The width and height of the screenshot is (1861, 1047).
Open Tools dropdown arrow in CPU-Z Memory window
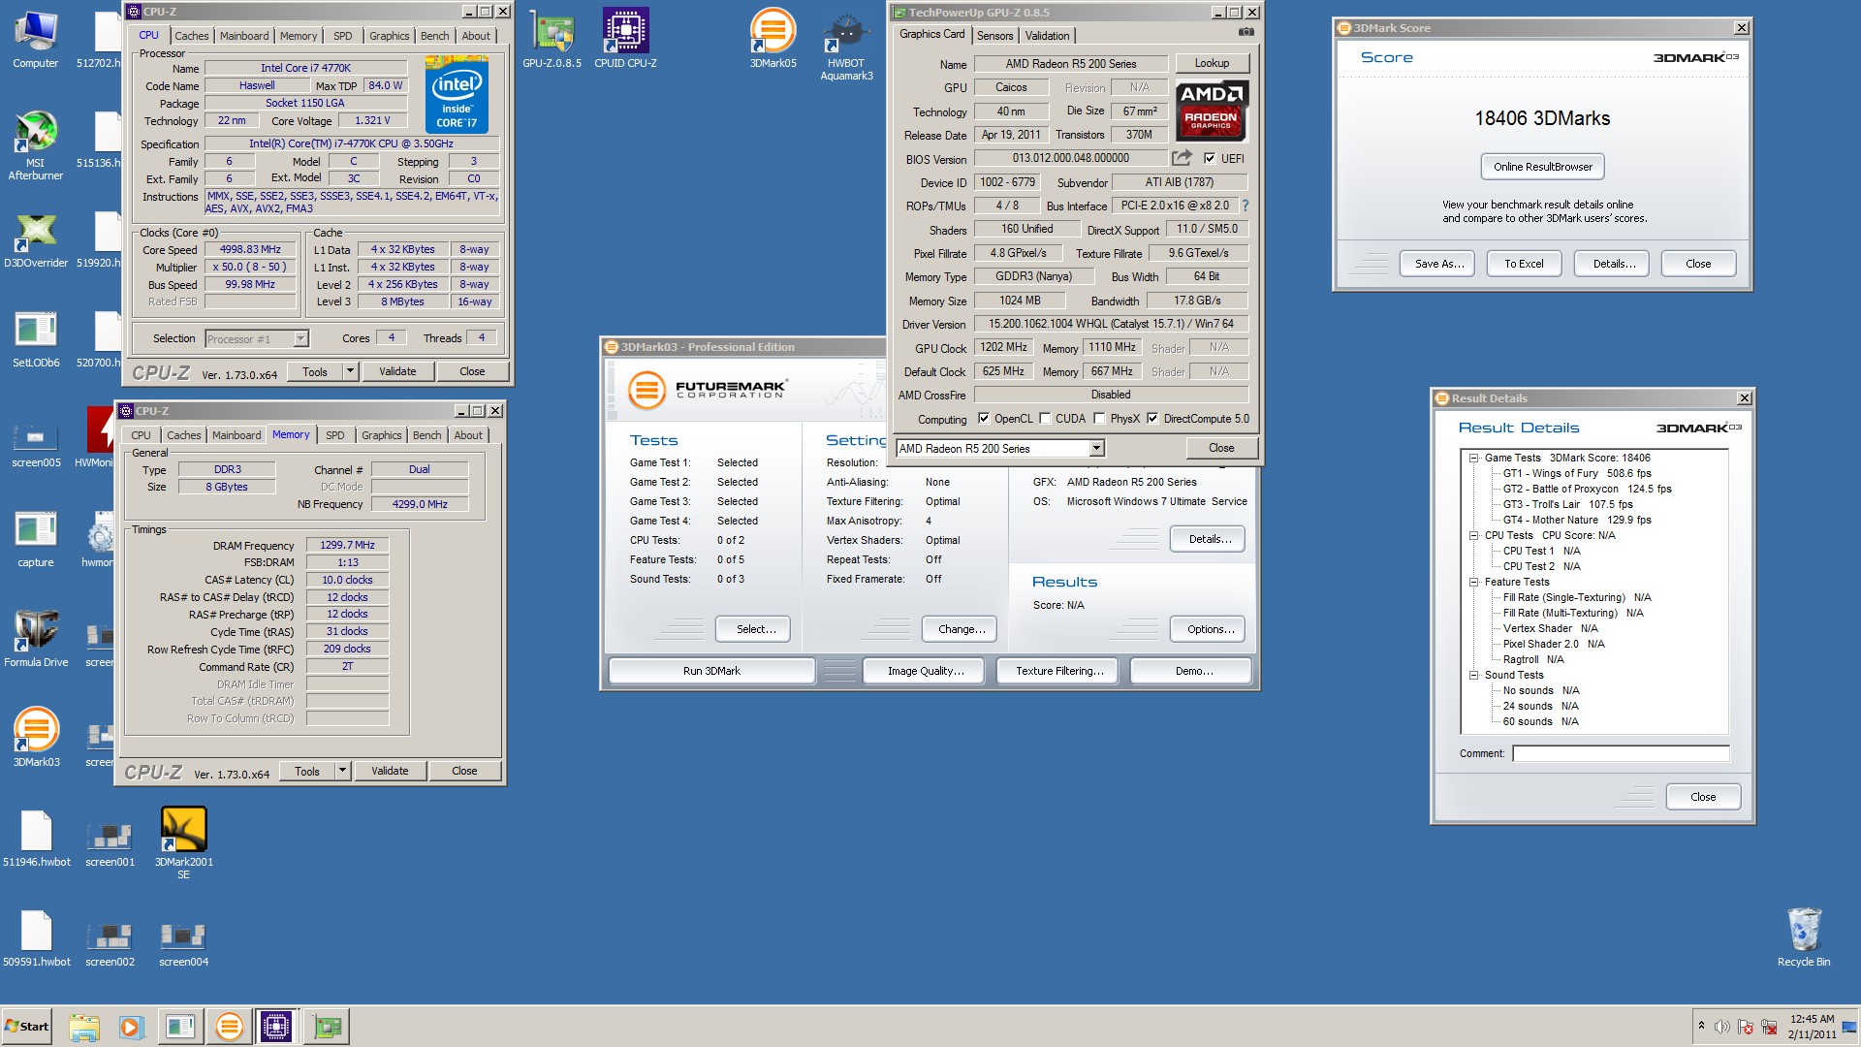tap(342, 771)
